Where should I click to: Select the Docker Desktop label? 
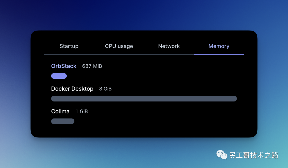pyautogui.click(x=72, y=89)
